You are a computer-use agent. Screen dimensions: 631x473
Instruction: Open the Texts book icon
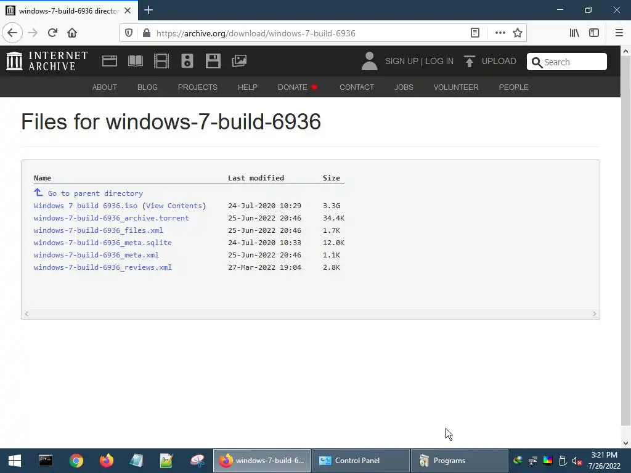(135, 61)
